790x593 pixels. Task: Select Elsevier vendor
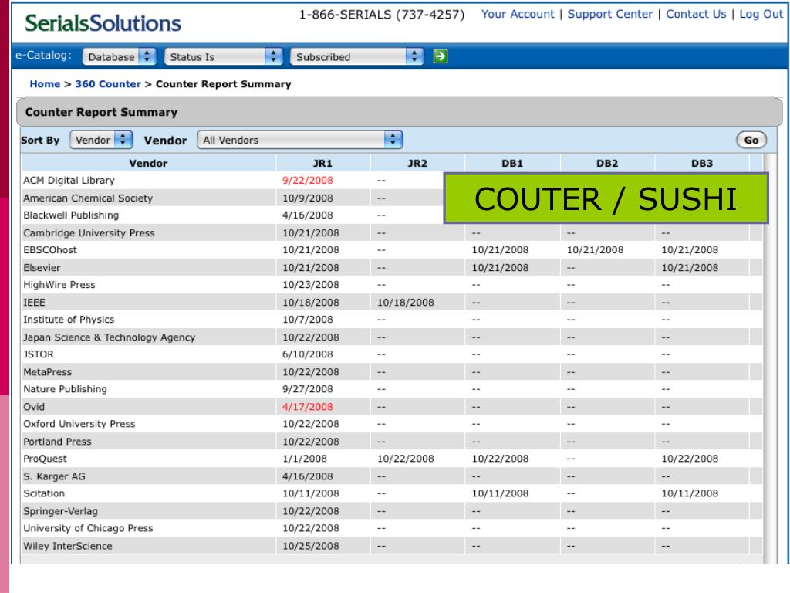tap(42, 267)
